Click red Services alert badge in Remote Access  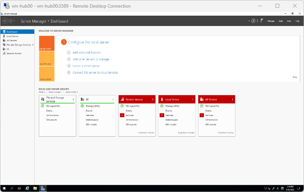(x=122, y=115)
